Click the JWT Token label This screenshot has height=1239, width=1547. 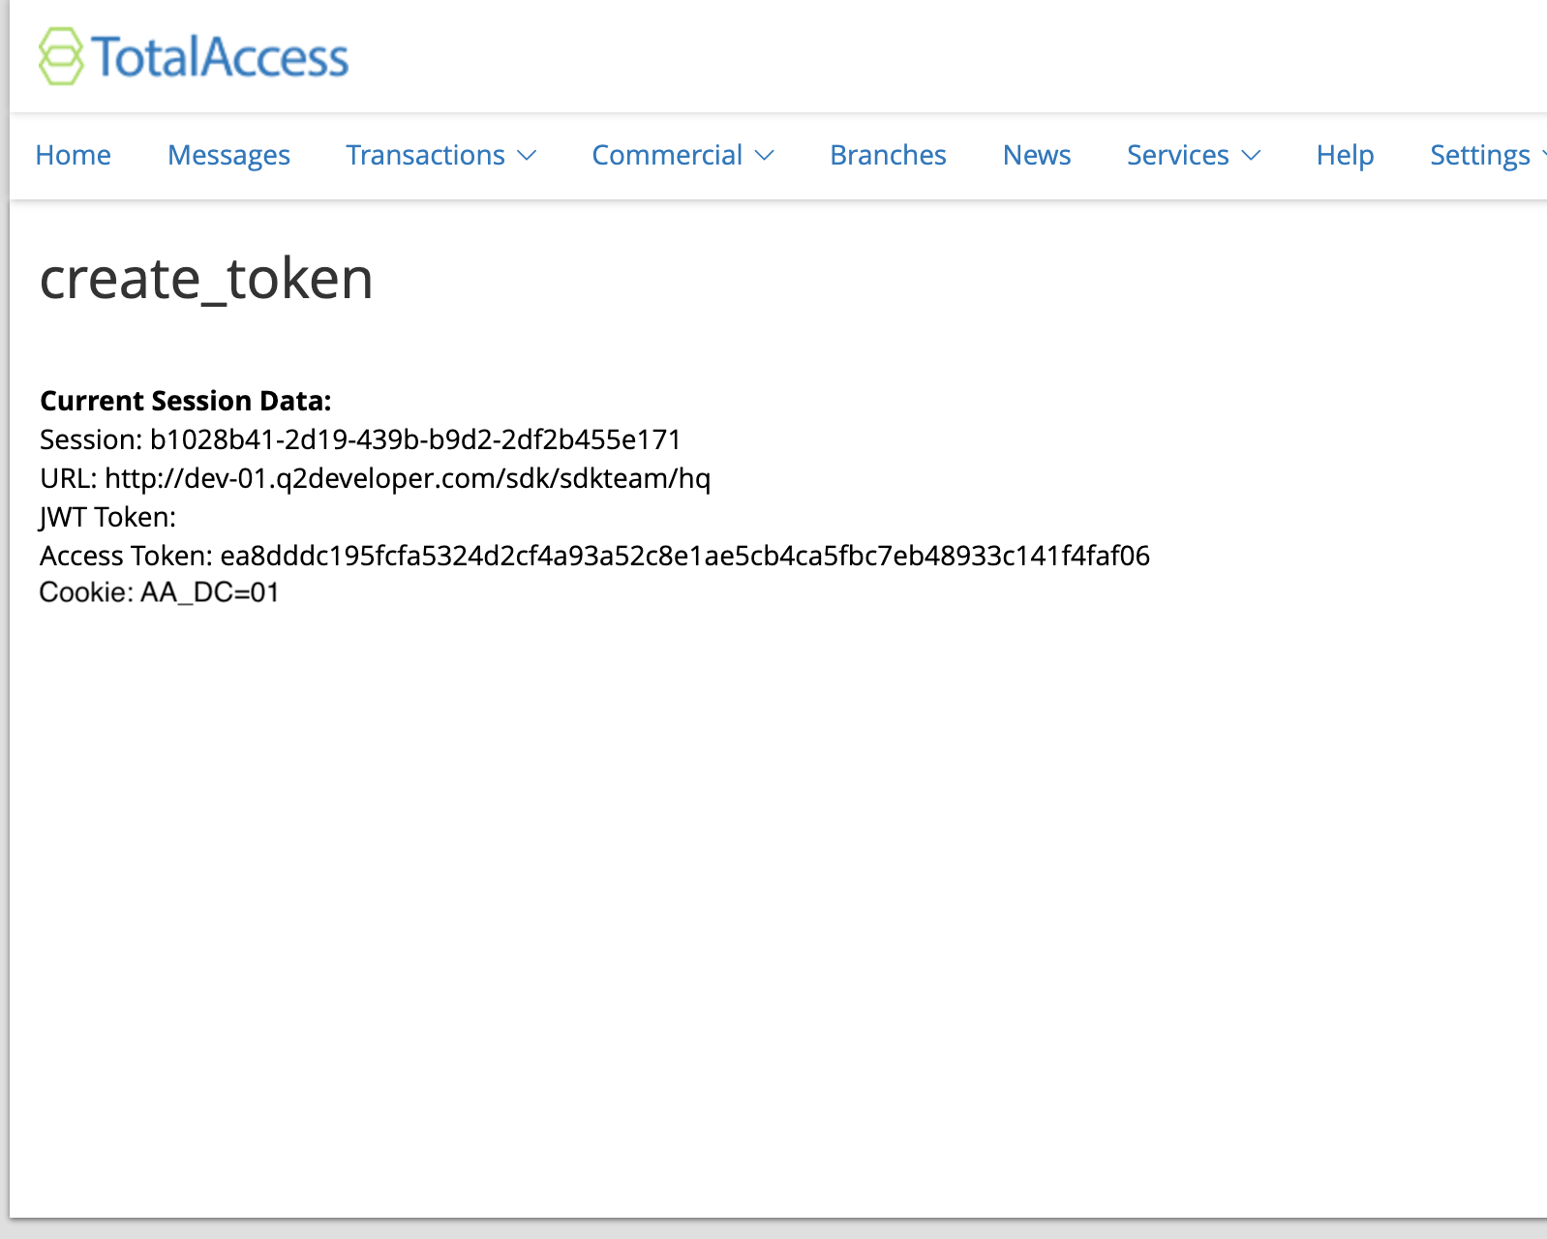(107, 517)
